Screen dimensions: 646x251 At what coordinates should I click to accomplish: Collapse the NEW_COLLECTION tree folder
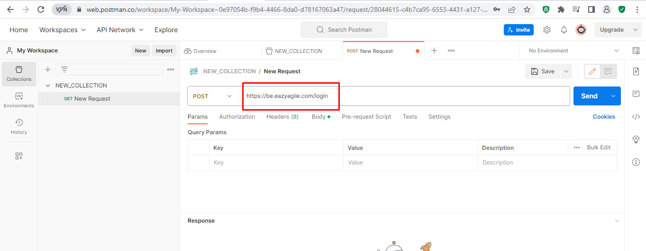pyautogui.click(x=48, y=86)
